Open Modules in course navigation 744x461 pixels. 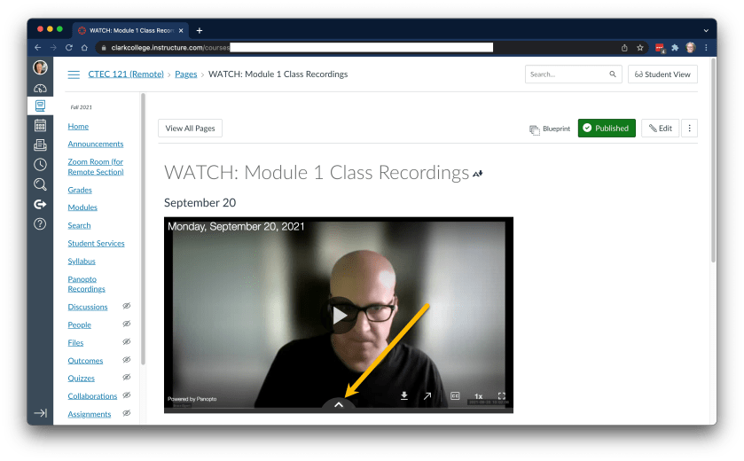click(82, 207)
